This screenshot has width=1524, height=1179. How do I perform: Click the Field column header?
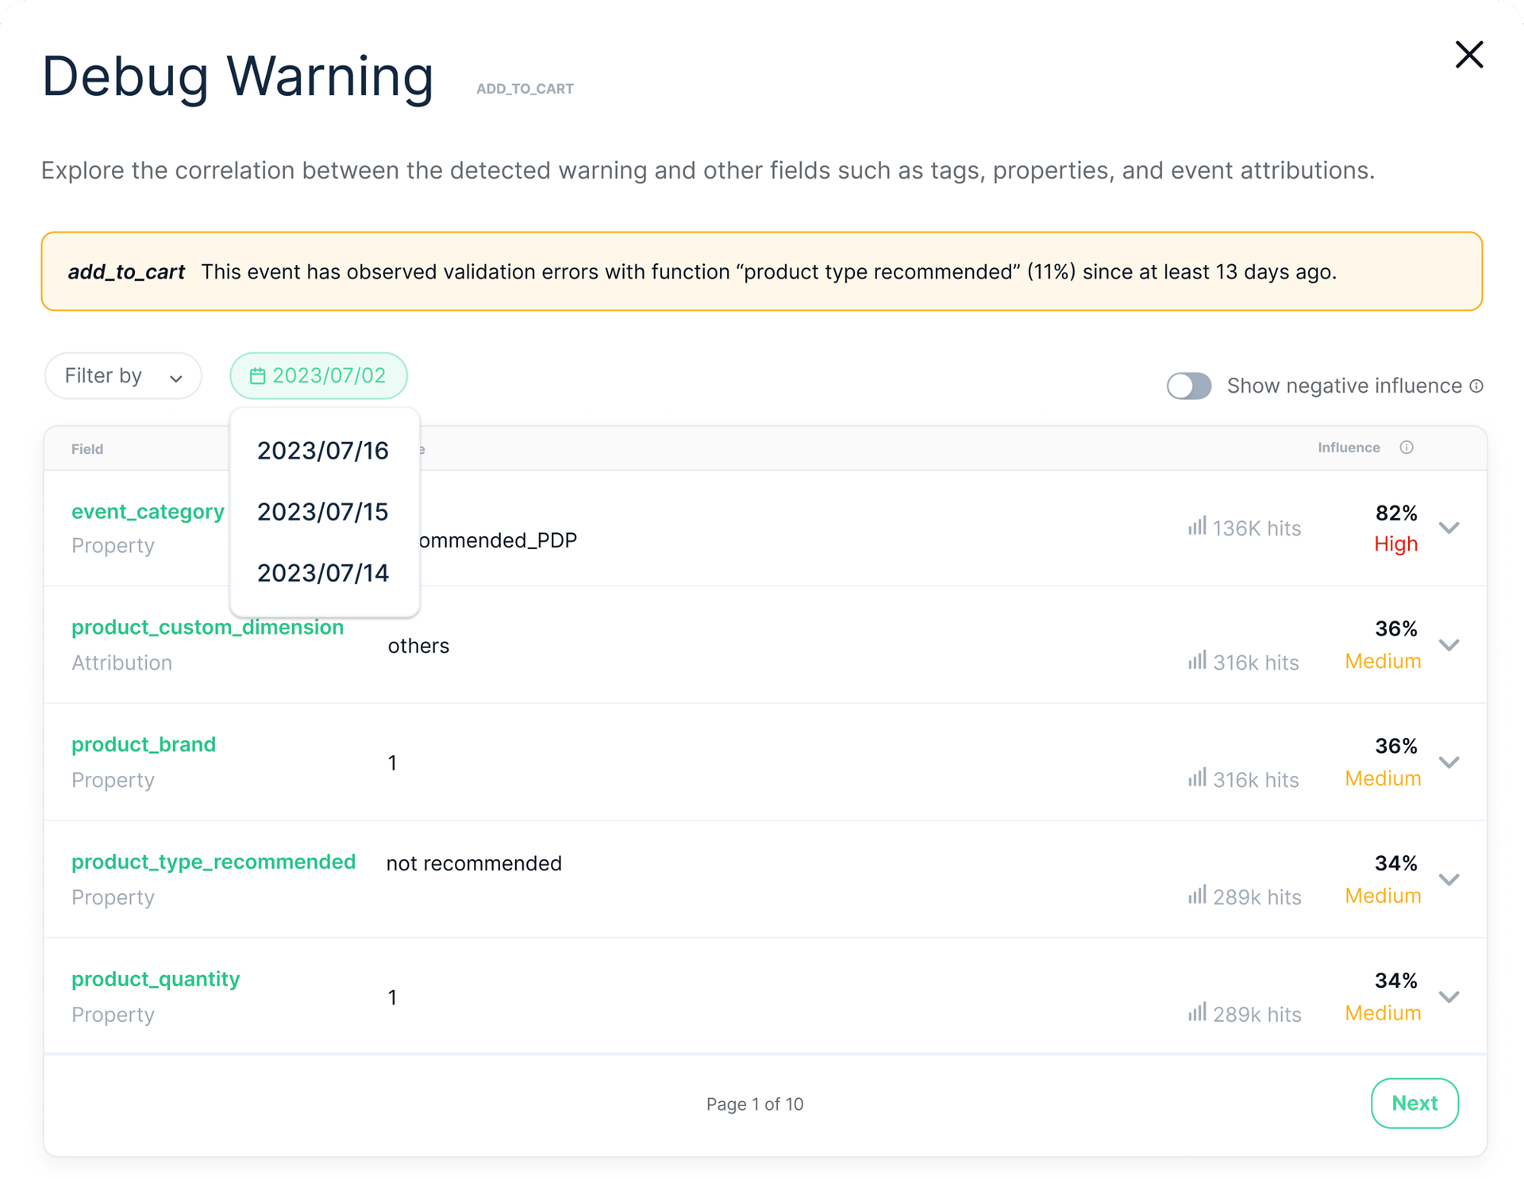[87, 449]
